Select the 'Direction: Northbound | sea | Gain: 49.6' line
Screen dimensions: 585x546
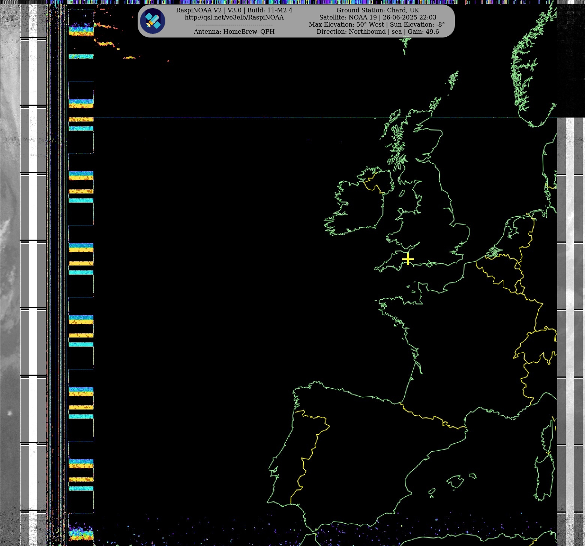[378, 31]
